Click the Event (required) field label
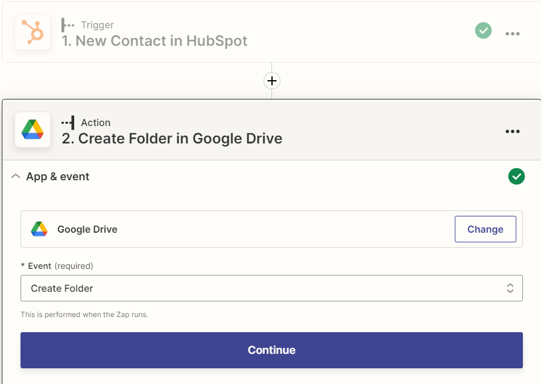Viewport: 541px width, 384px height. pyautogui.click(x=57, y=266)
